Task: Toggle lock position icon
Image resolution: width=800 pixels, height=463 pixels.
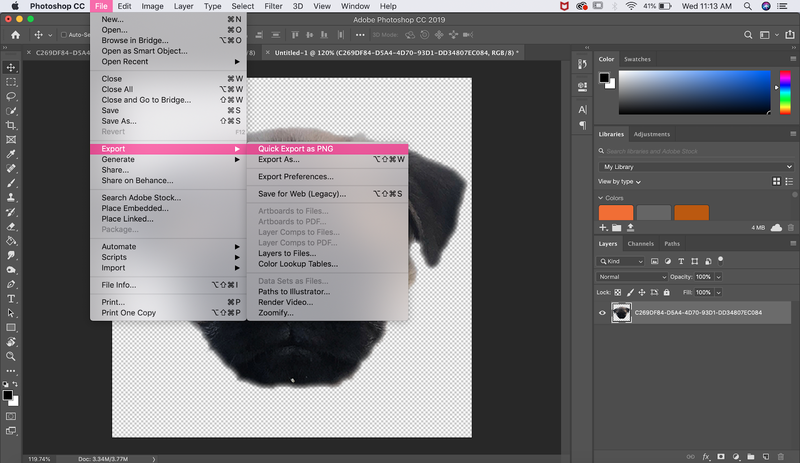Action: click(x=642, y=292)
